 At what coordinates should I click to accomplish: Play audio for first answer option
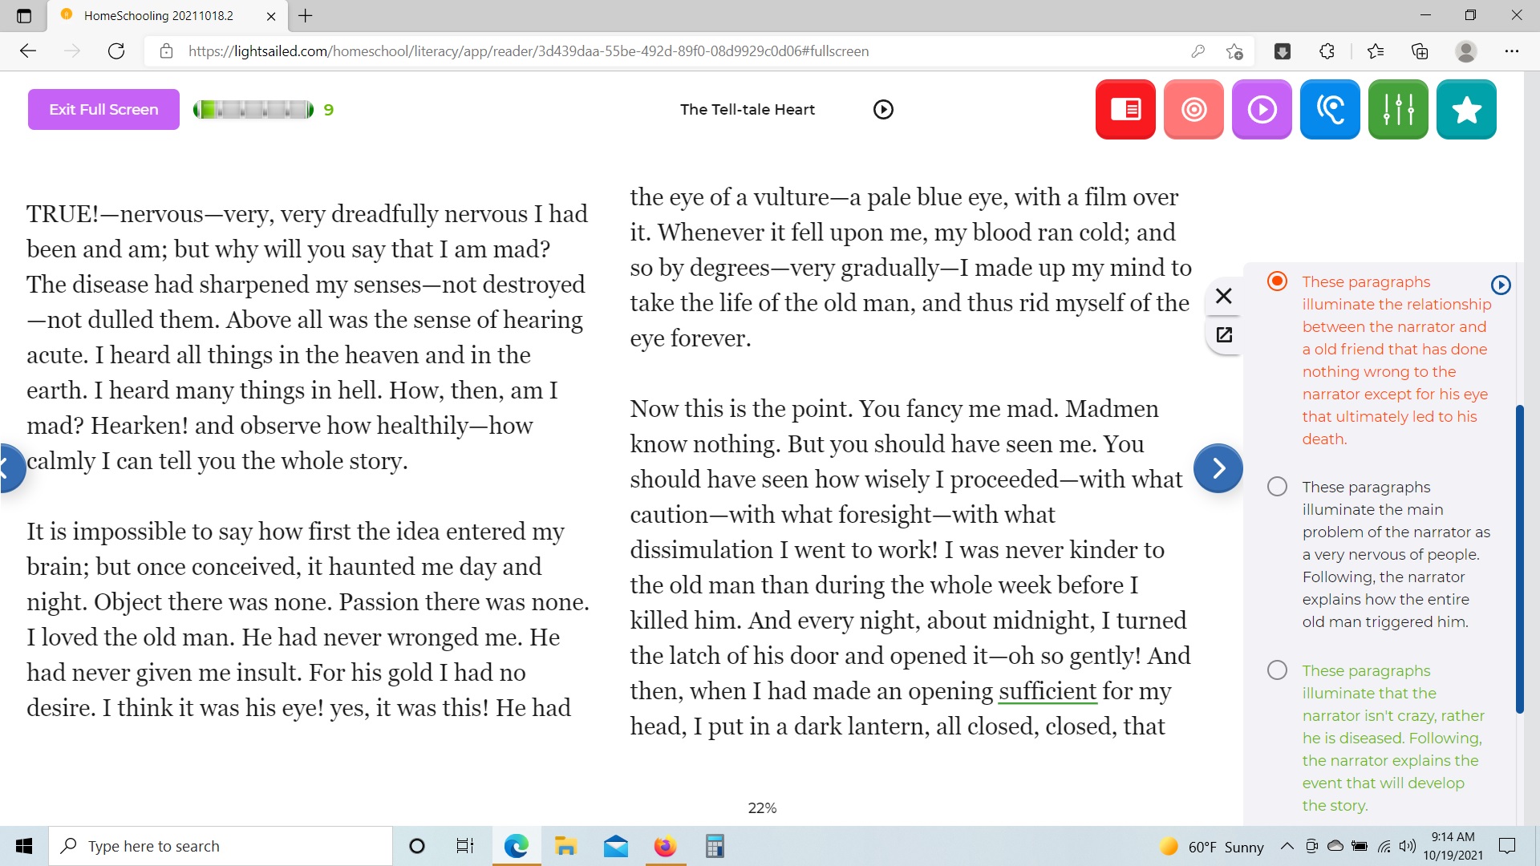pyautogui.click(x=1500, y=285)
